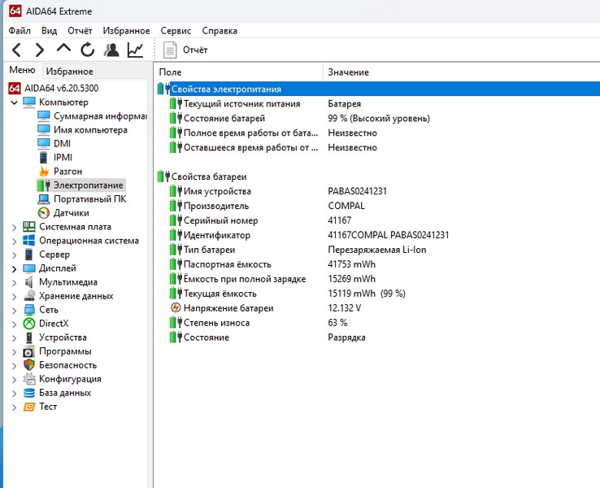The width and height of the screenshot is (600, 488).
Task: Collapse the Компьютер tree node
Action: pyautogui.click(x=15, y=103)
